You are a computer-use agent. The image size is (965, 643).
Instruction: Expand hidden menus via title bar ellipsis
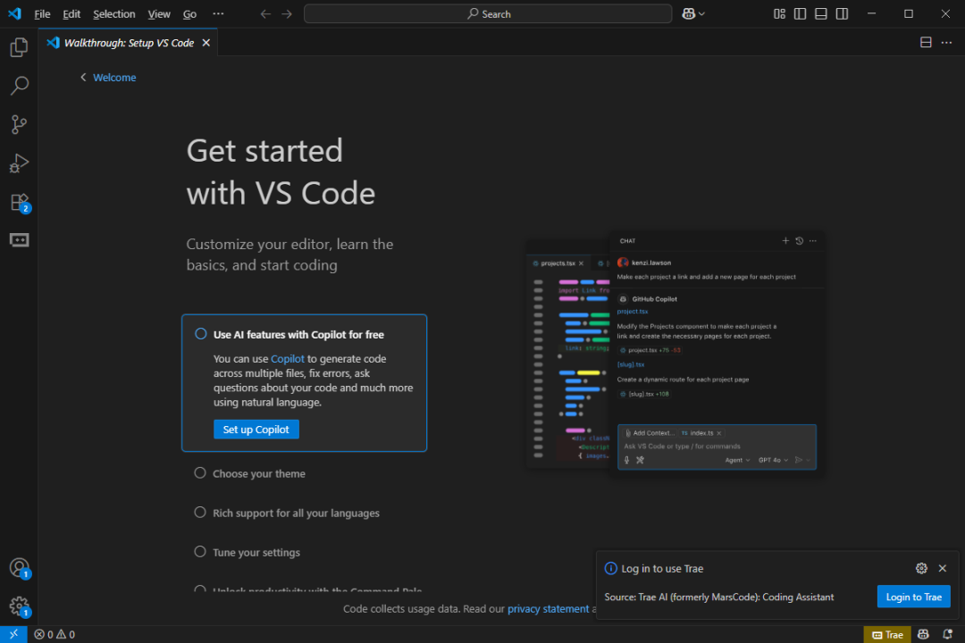[218, 13]
